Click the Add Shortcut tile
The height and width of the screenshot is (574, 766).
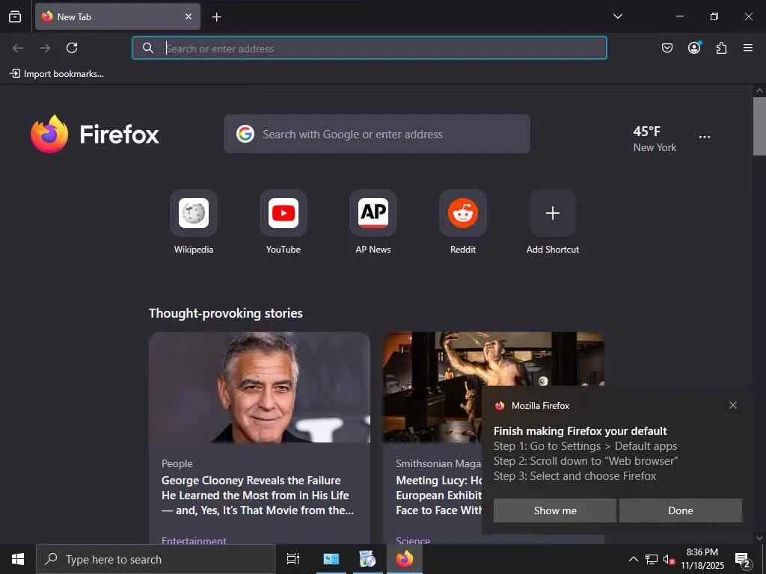tap(553, 222)
